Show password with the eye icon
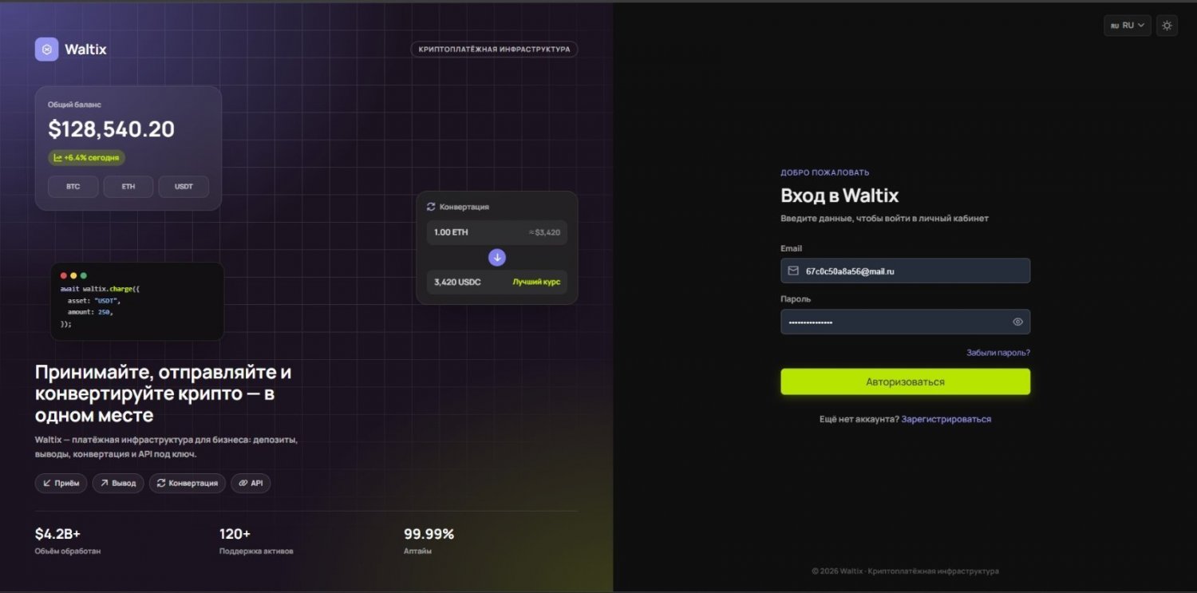The width and height of the screenshot is (1197, 593). point(1017,322)
